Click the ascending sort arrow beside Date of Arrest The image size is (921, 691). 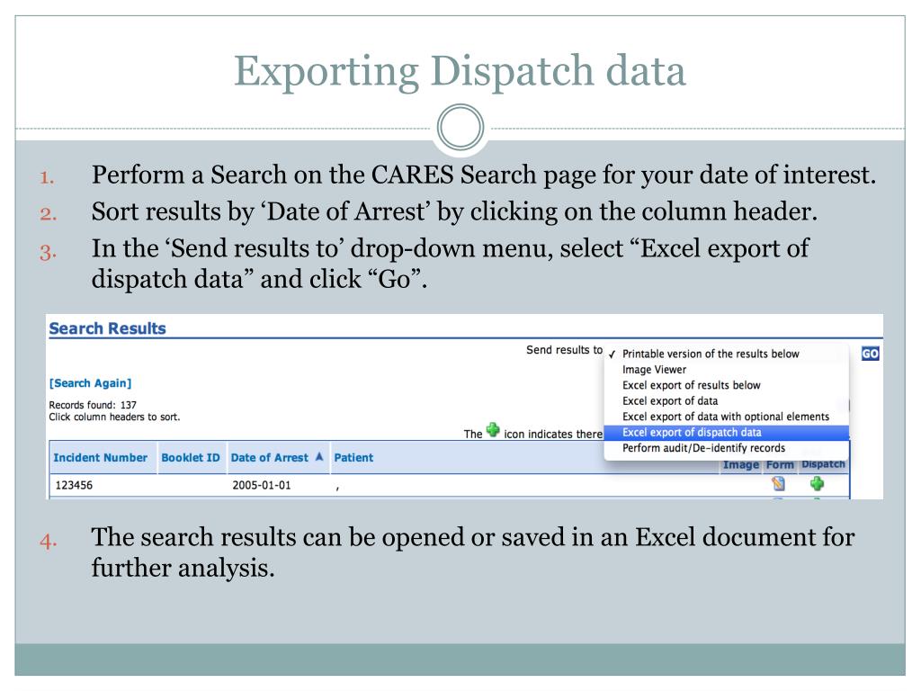pyautogui.click(x=319, y=456)
